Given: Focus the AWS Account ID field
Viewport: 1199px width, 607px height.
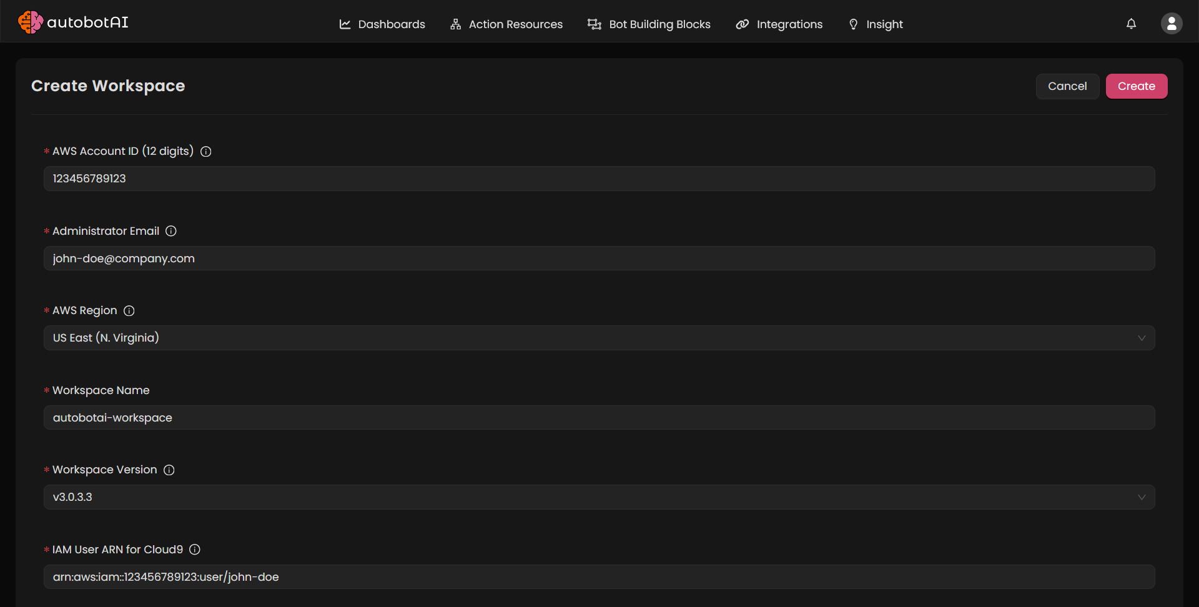Looking at the screenshot, I should [599, 179].
